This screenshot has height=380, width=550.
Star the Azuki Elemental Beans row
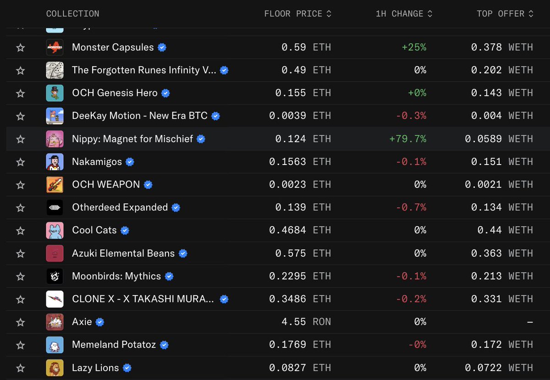(x=20, y=254)
